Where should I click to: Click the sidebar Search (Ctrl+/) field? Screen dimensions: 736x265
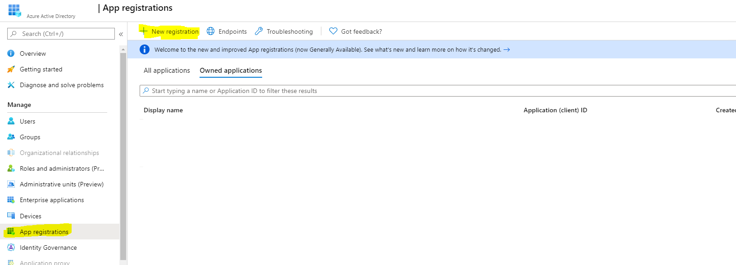pos(61,34)
